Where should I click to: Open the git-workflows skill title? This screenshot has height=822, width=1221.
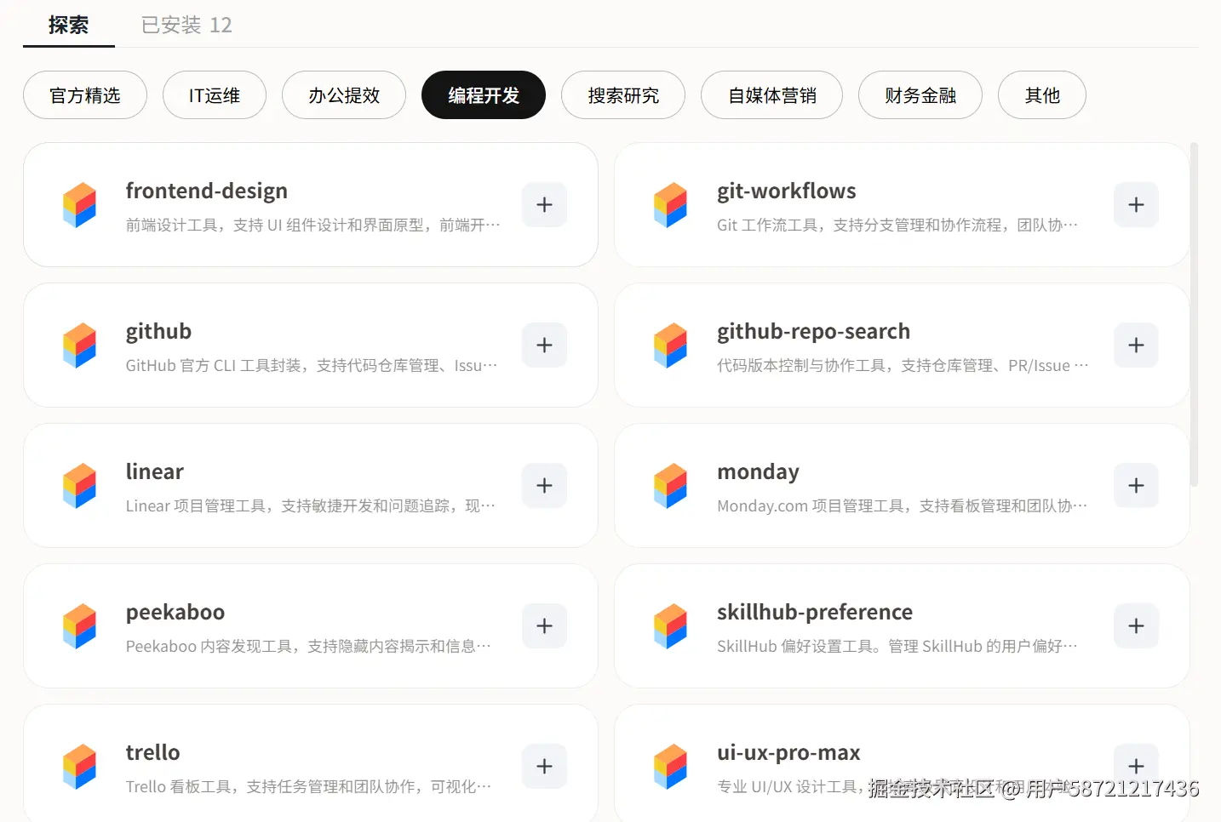click(787, 191)
